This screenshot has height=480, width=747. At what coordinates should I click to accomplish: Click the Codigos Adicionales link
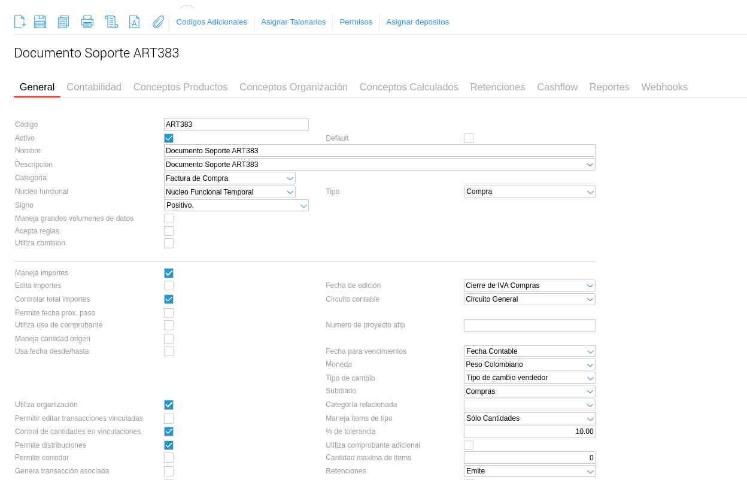point(211,22)
